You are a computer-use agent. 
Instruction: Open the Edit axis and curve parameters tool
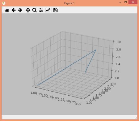[48, 10]
